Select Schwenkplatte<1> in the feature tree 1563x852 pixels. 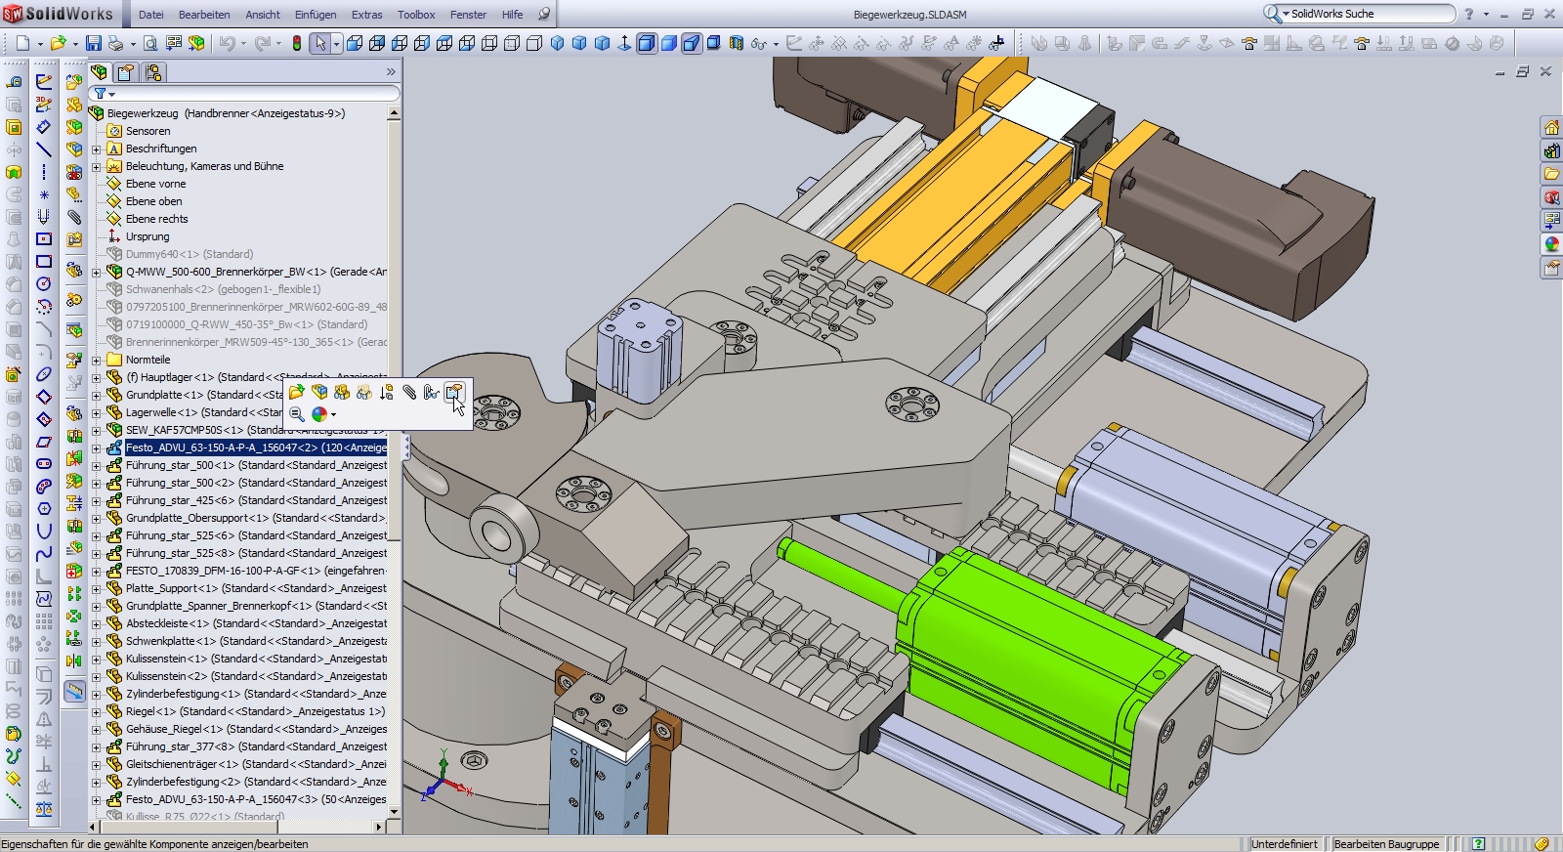tap(170, 641)
